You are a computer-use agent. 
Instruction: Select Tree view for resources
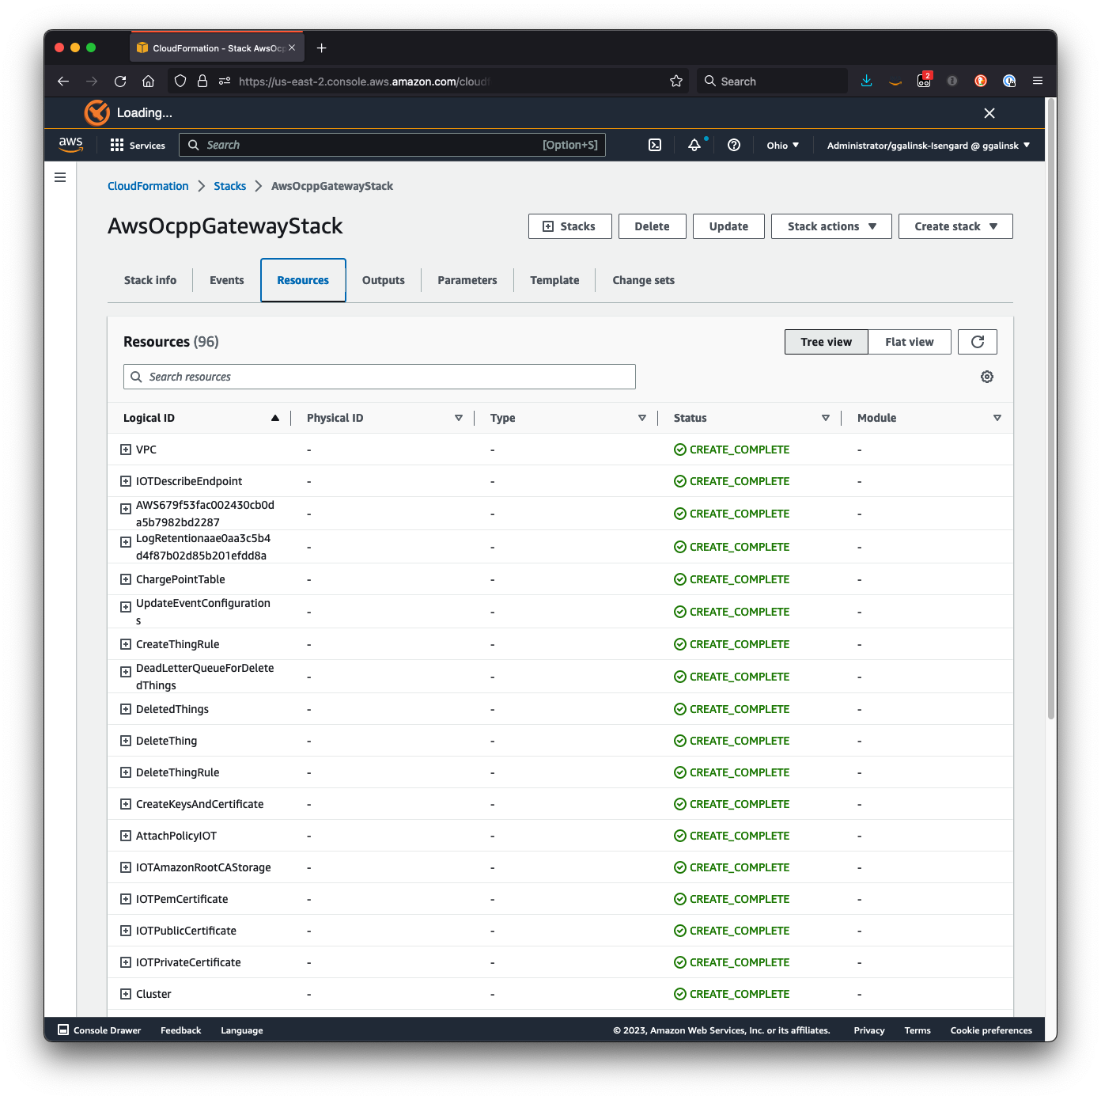826,341
